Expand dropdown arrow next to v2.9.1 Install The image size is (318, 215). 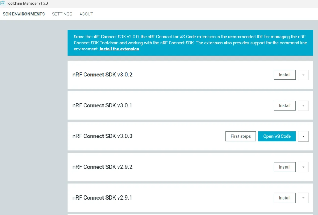[303, 198]
